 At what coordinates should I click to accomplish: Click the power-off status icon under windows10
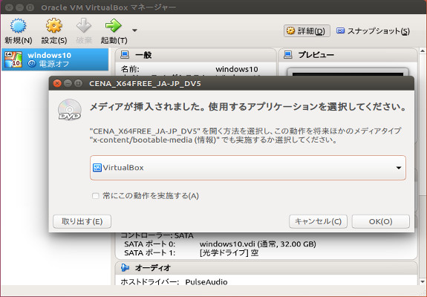tap(32, 64)
